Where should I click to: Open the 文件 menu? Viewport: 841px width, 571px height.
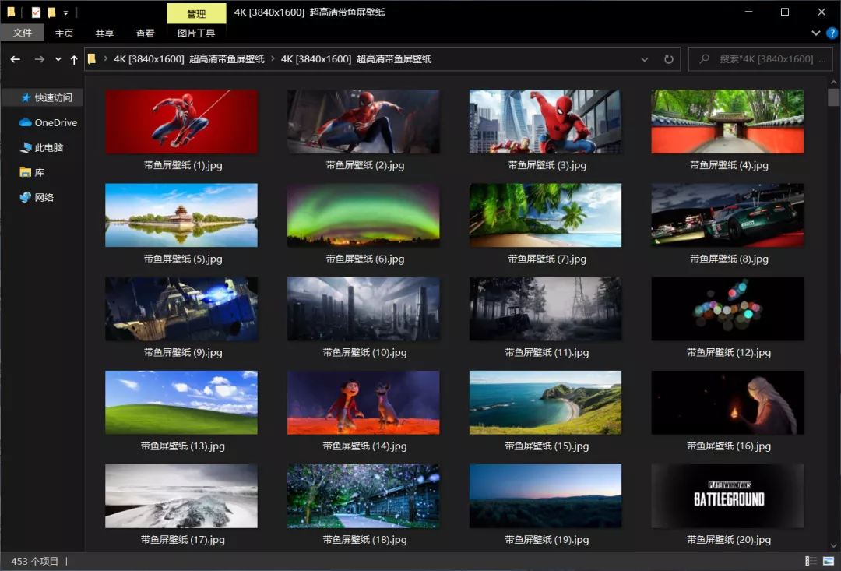pos(23,33)
